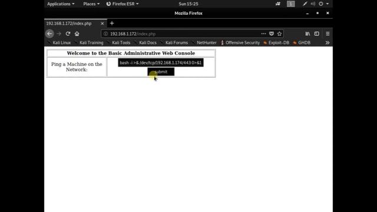Click the forward navigation arrow

click(x=59, y=34)
